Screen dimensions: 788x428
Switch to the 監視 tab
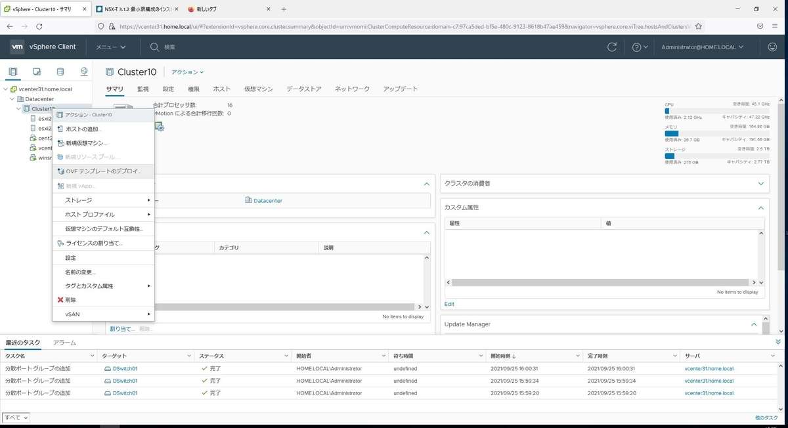tap(142, 89)
